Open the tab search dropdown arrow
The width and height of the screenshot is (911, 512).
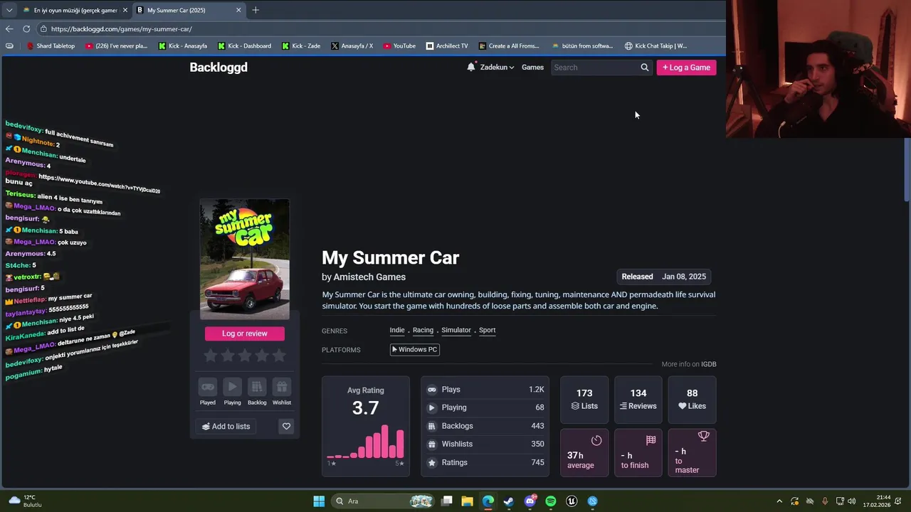click(9, 10)
